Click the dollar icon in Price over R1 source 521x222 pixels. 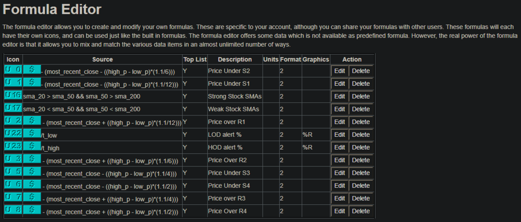tap(32, 121)
